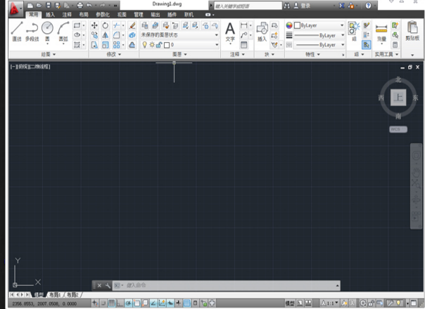Viewport: 425px width, 309px height.
Task: Select the Circle (圆) tool
Action: [x=47, y=31]
